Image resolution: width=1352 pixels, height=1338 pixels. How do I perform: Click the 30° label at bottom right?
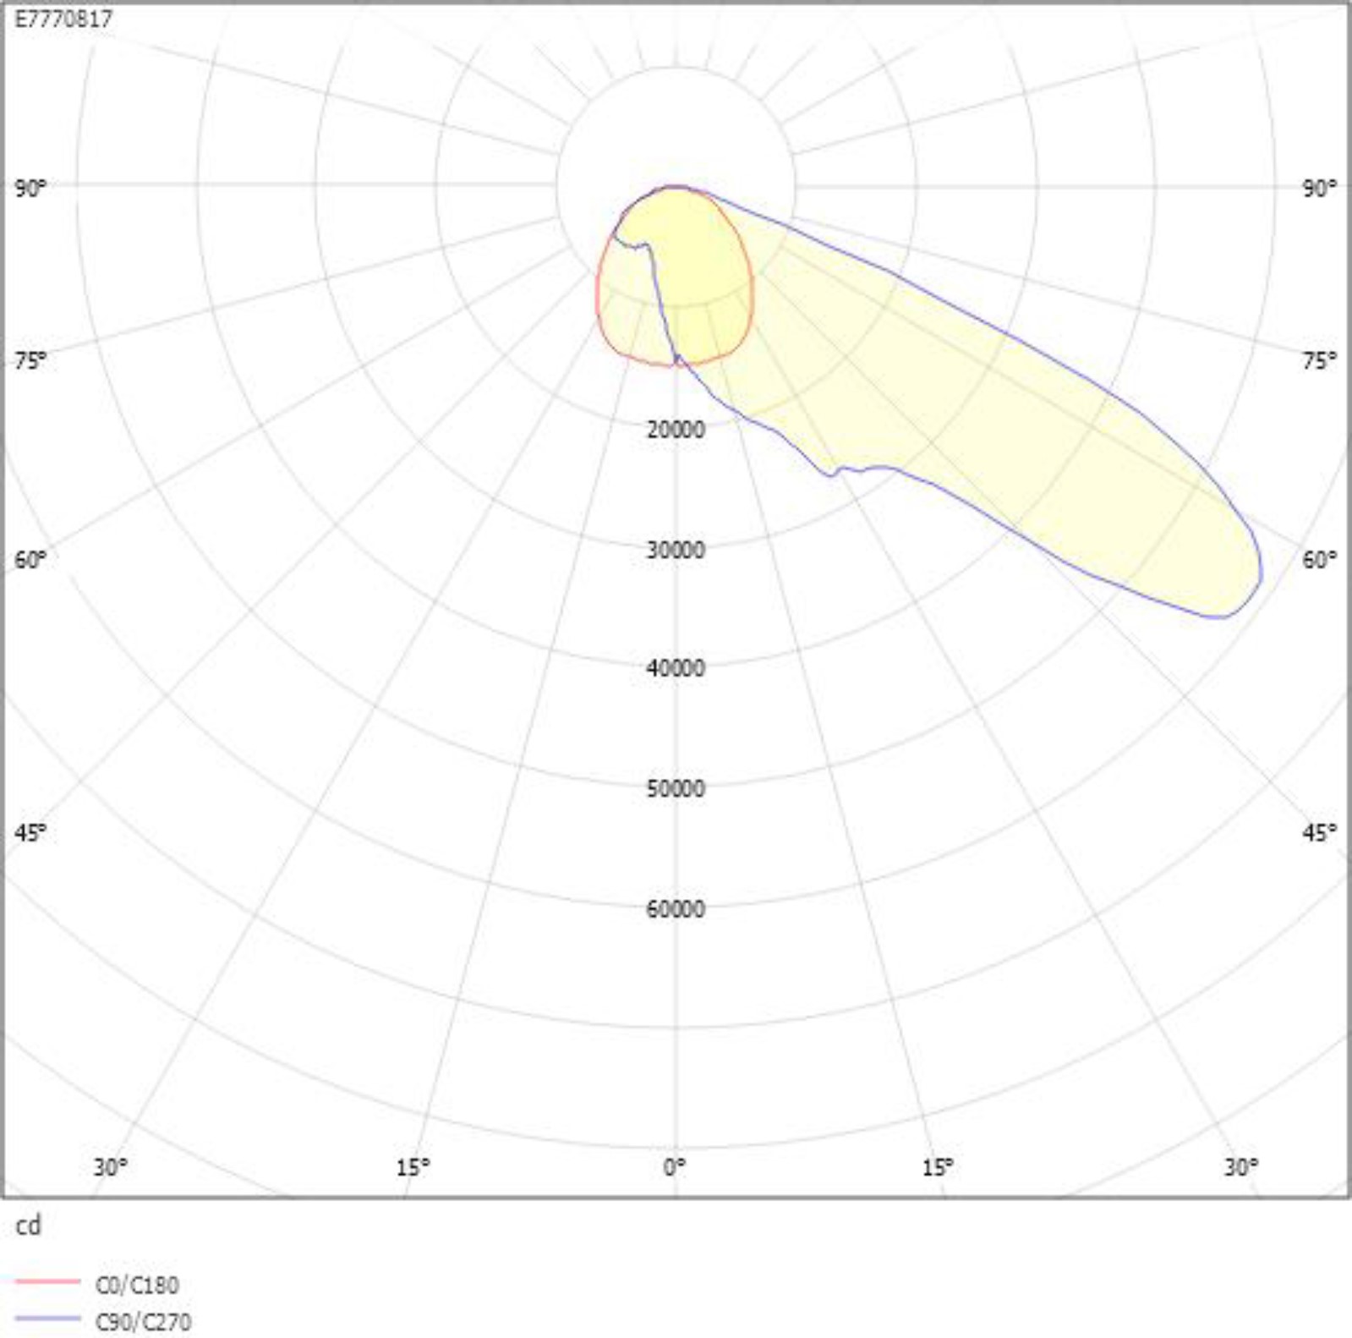click(x=1240, y=1167)
